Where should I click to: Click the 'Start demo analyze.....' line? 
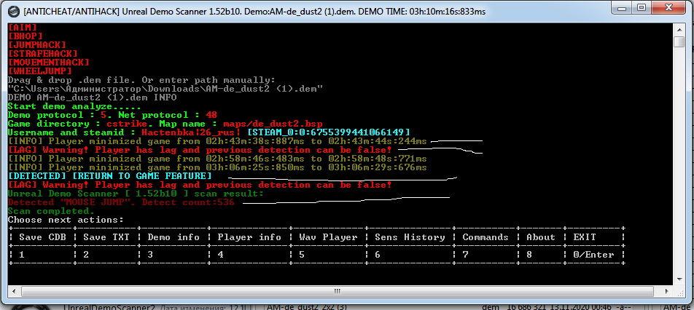coord(74,106)
